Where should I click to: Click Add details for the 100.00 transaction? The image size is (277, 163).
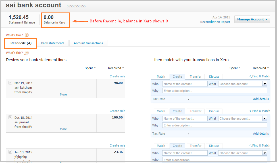pos(261,134)
